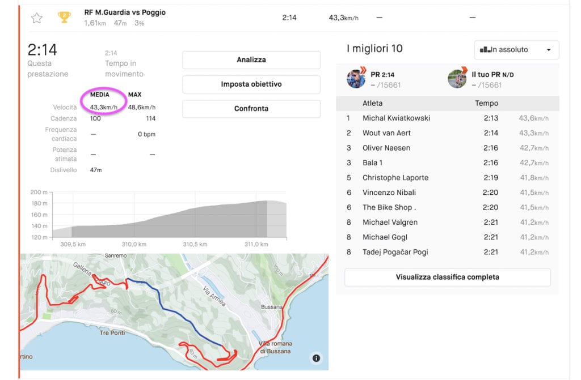The image size is (581, 380).
Task: Click the circled 43,3km/h average speed
Action: click(102, 108)
